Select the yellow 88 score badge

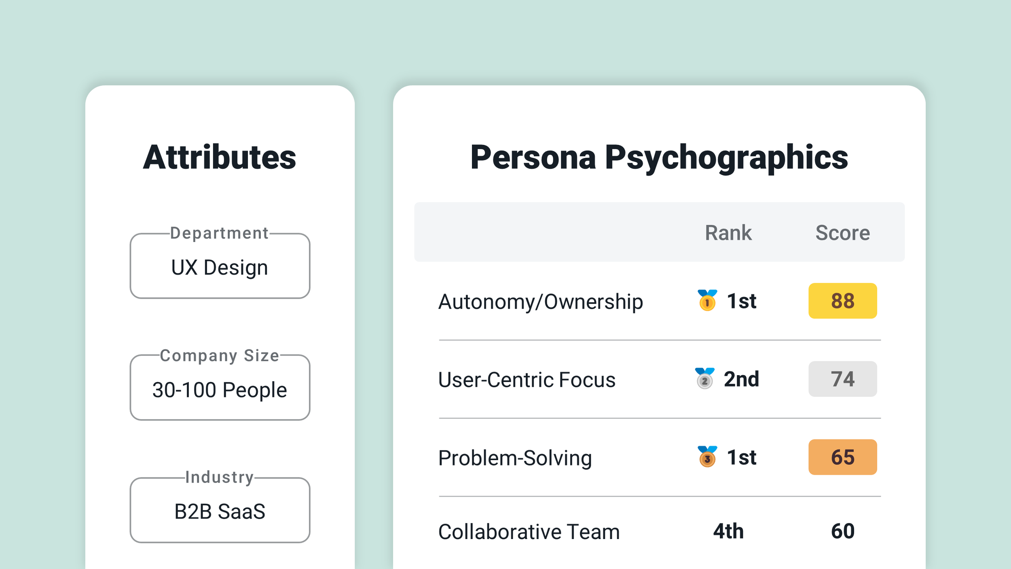[x=843, y=301]
